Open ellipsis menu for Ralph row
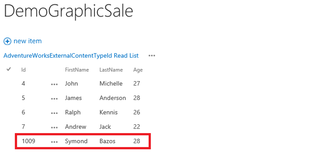 54,113
